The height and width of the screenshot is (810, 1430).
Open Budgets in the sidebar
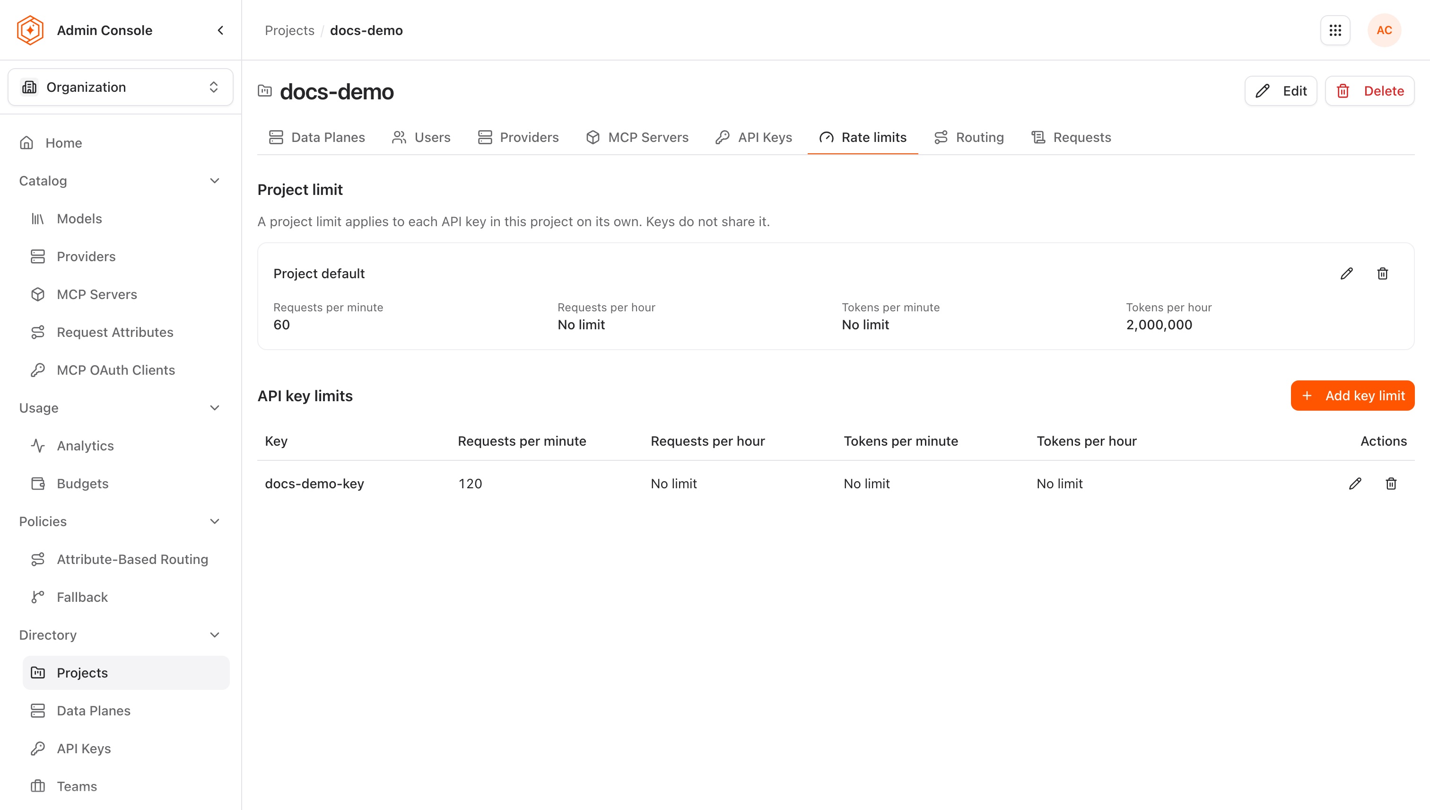point(126,484)
